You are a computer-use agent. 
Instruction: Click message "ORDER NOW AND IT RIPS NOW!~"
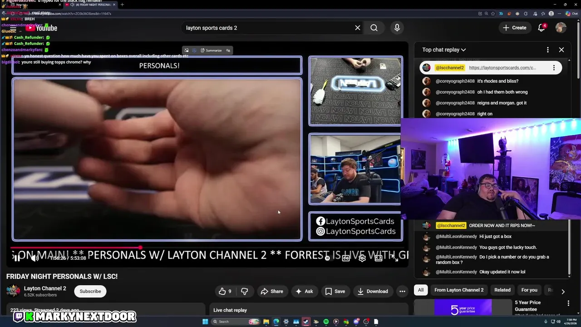[x=502, y=226]
